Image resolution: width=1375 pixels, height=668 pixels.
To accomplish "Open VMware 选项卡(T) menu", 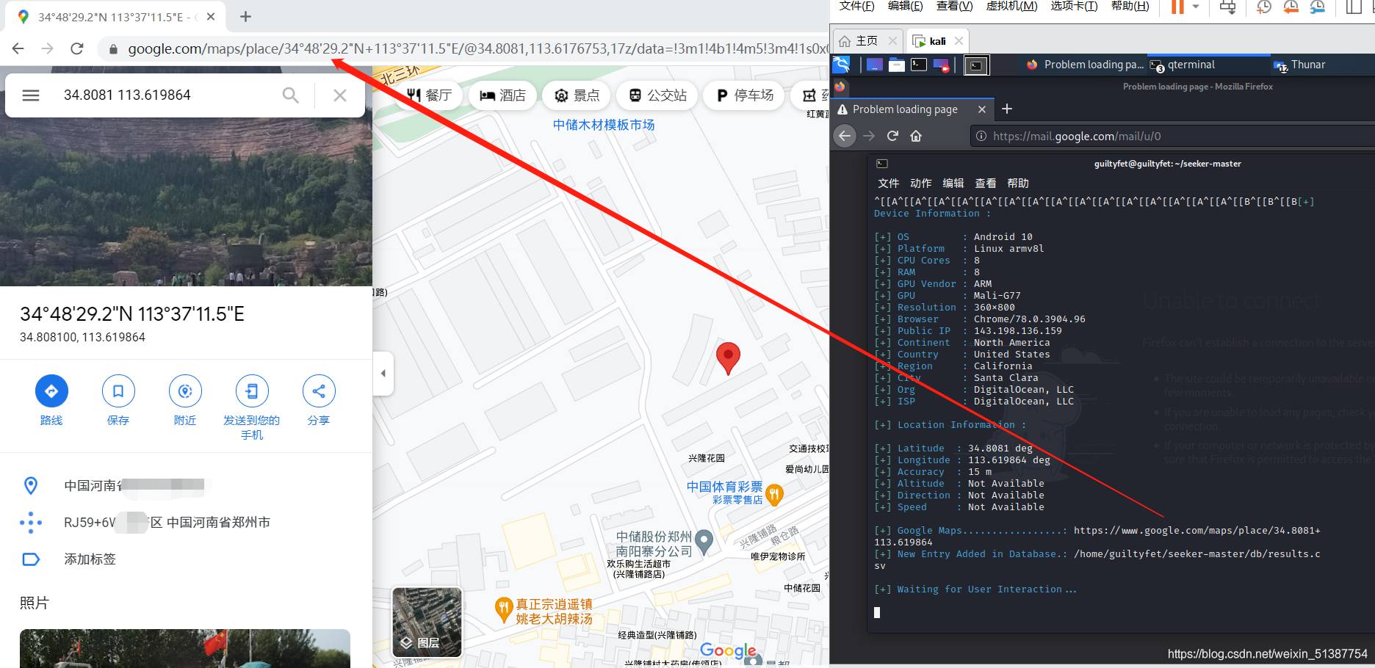I will [1074, 6].
